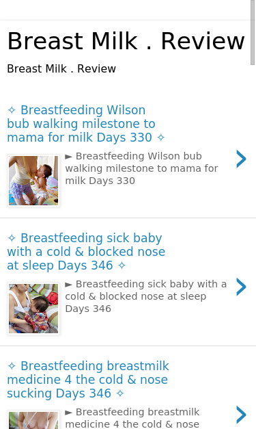Open 'Breastfeeding Wilson bub walking milestone' headline

point(86,124)
